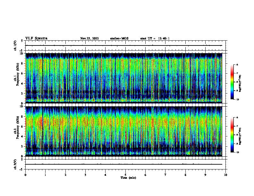Click the ch.1 voltage waveform trace
The width and height of the screenshot is (254, 196).
coord(124,45)
